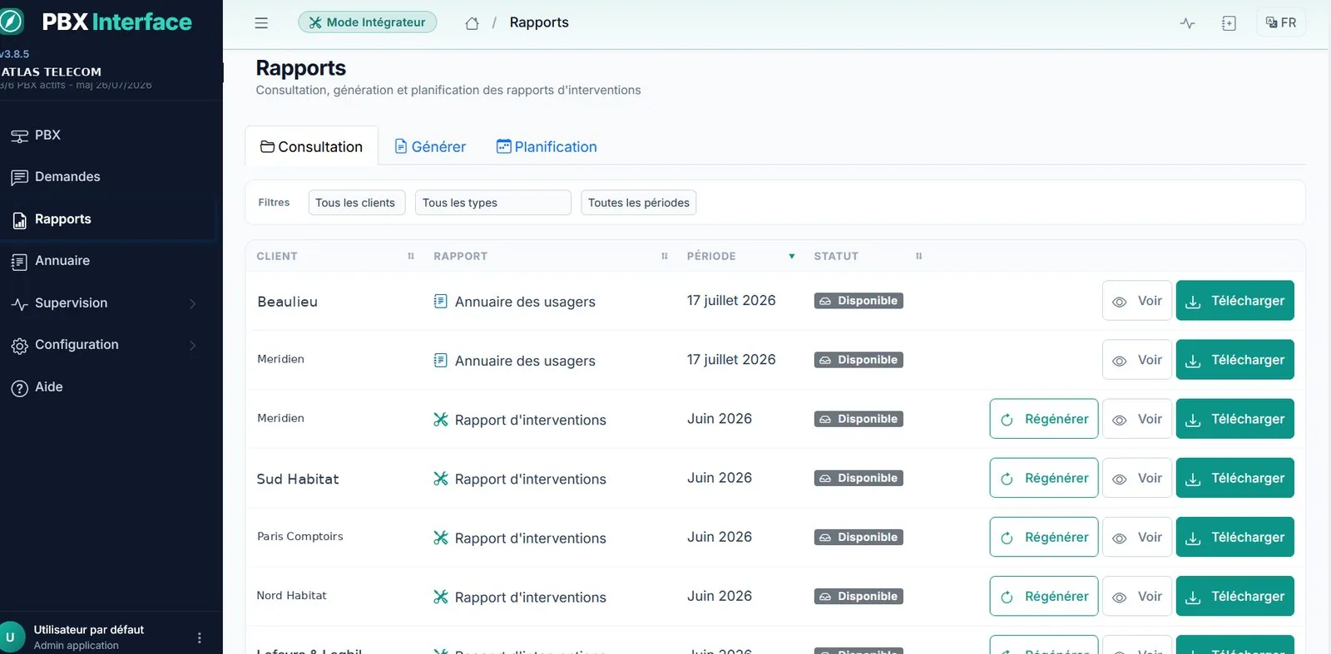Toggle sort arrow on PÉRIODE column
This screenshot has height=654, width=1331.
791,256
